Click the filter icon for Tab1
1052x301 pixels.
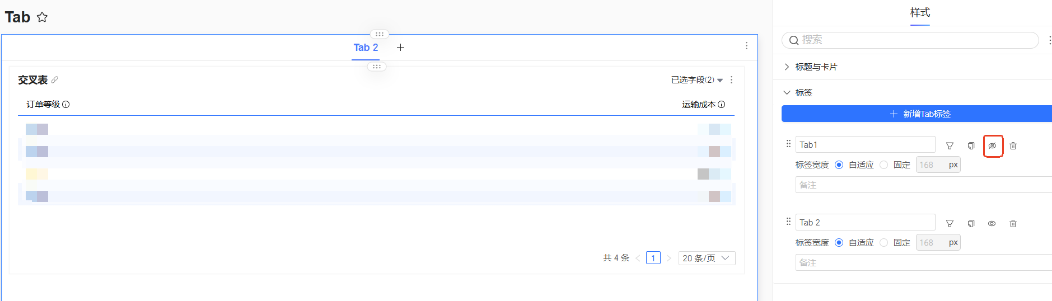pos(950,145)
